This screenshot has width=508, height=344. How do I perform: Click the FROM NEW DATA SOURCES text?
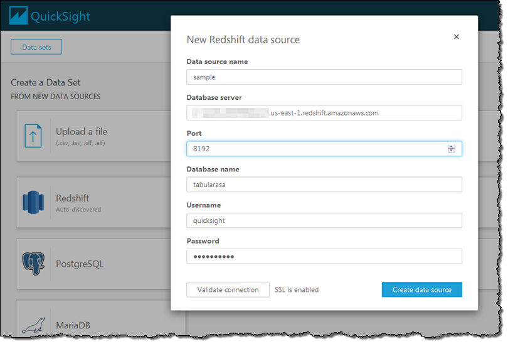pyautogui.click(x=56, y=97)
